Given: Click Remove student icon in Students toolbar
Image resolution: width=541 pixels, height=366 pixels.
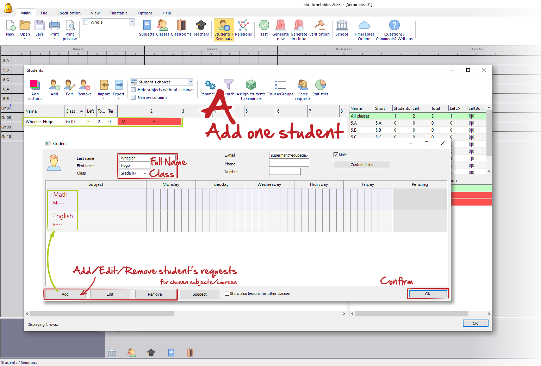Looking at the screenshot, I should [x=85, y=88].
